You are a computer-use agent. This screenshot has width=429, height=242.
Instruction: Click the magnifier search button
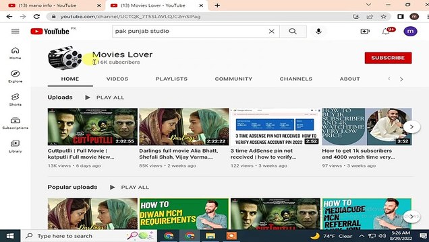tap(293, 32)
